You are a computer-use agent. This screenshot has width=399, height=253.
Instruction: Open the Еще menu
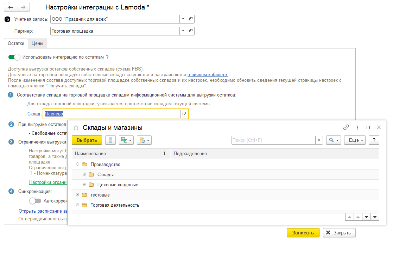355,140
